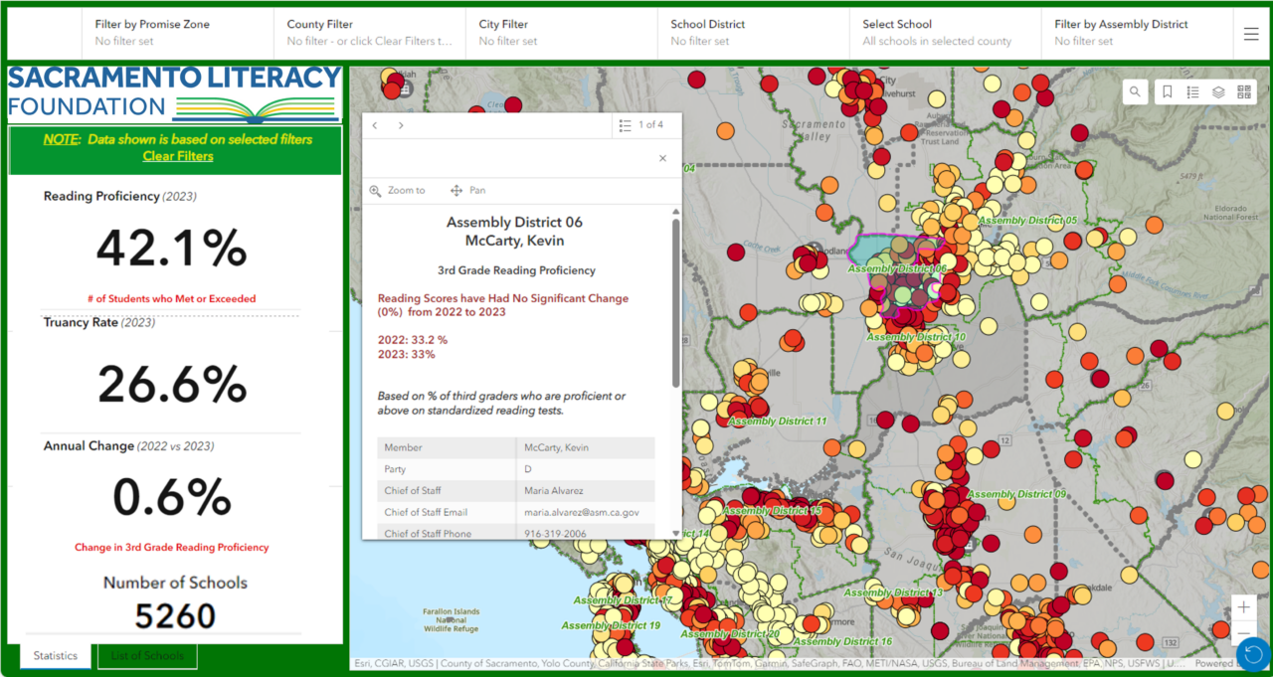Activate Pan in the popup toolbar
The height and width of the screenshot is (677, 1273).
click(466, 190)
